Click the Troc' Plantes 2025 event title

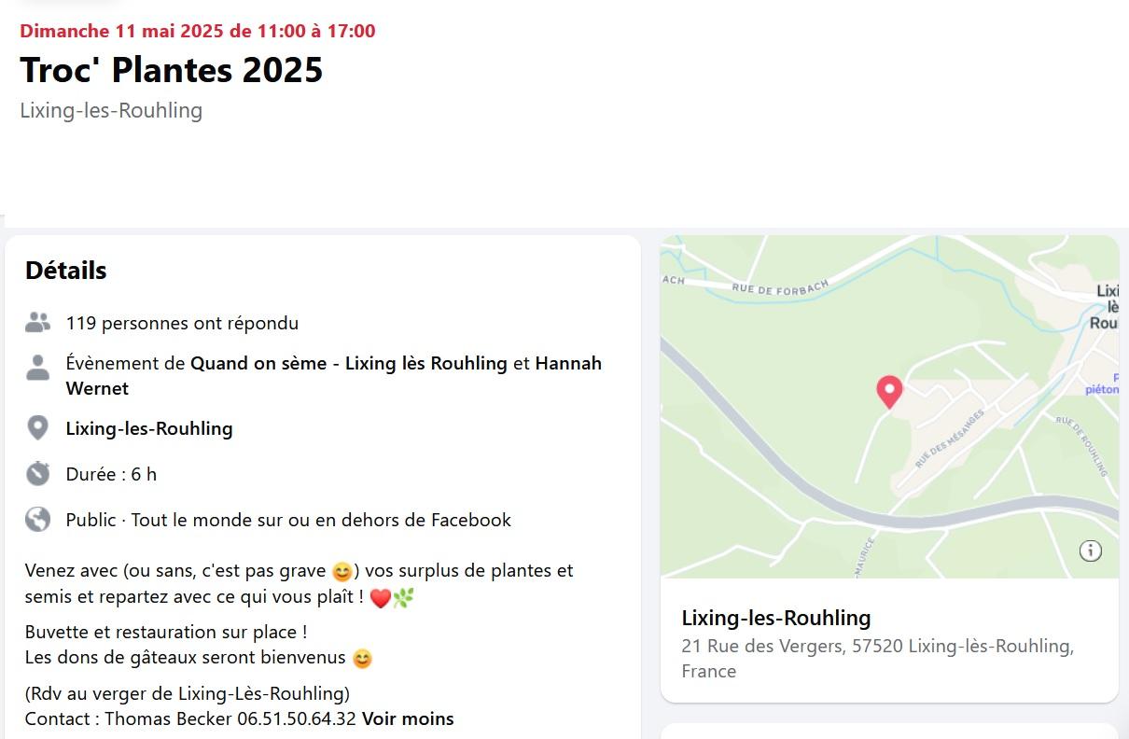coord(172,70)
